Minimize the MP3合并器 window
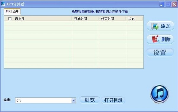This screenshot has width=178, height=112. pyautogui.click(x=162, y=4)
